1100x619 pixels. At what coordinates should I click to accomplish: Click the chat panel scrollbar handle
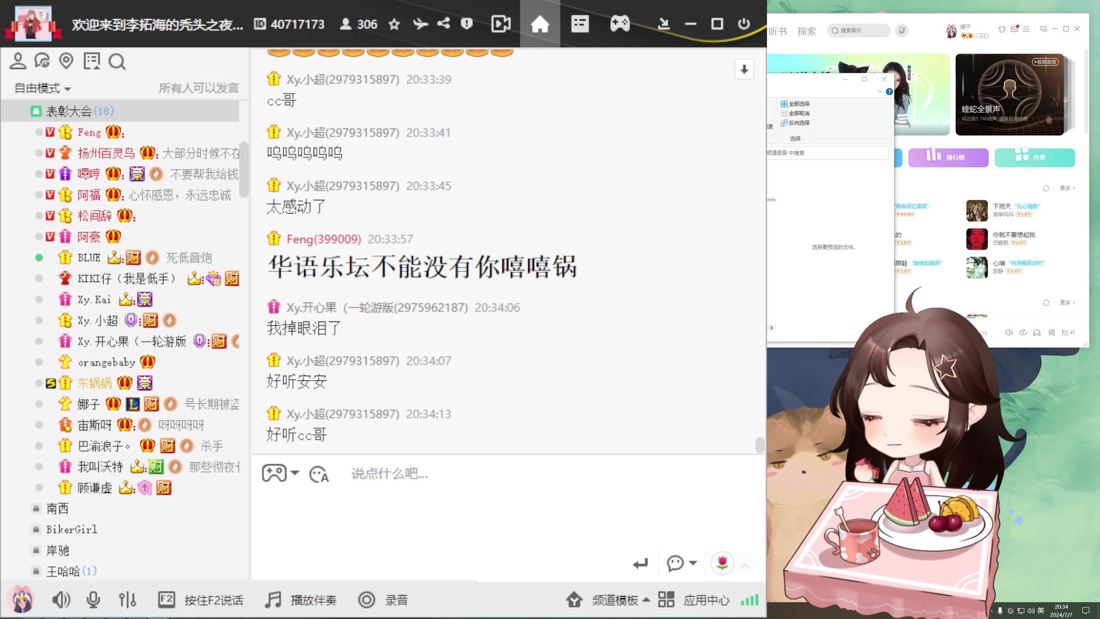pos(759,445)
